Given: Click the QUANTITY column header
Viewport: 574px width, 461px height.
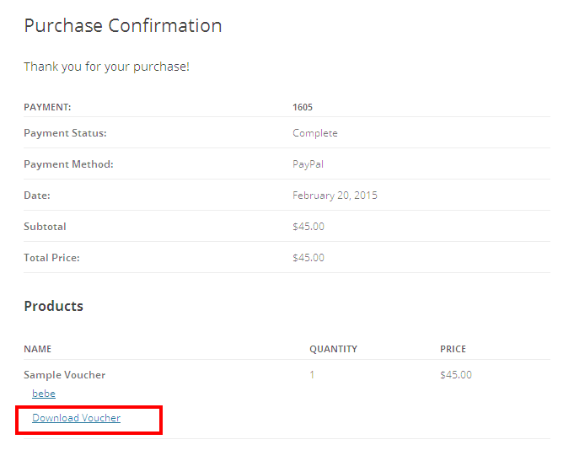Looking at the screenshot, I should point(333,349).
